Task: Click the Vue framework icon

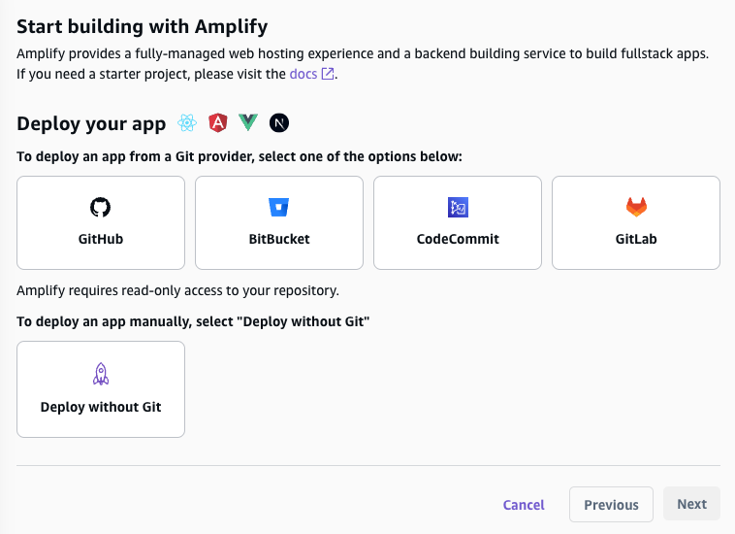Action: (249, 123)
